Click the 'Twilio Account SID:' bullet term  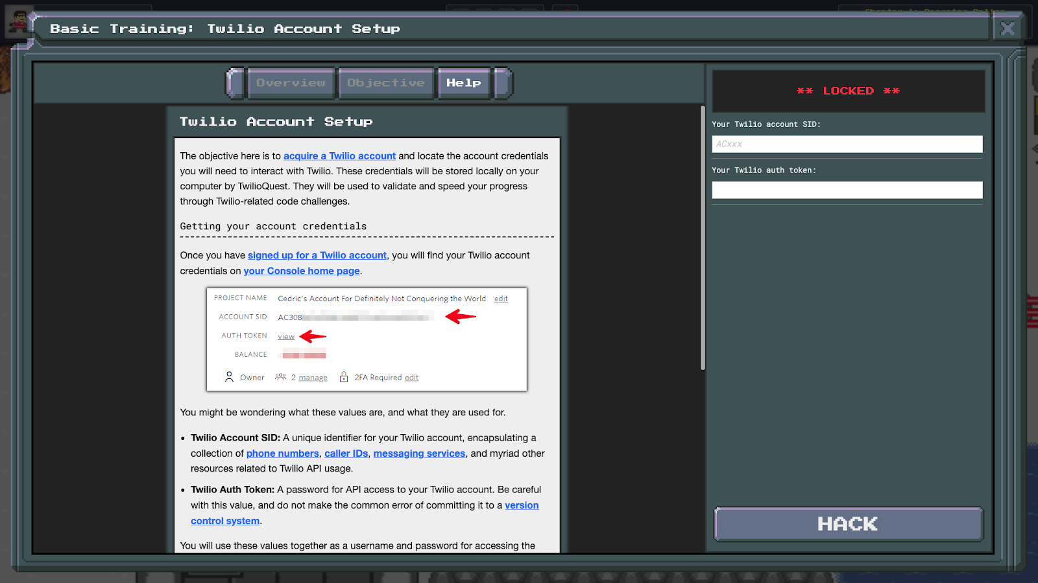(x=235, y=438)
